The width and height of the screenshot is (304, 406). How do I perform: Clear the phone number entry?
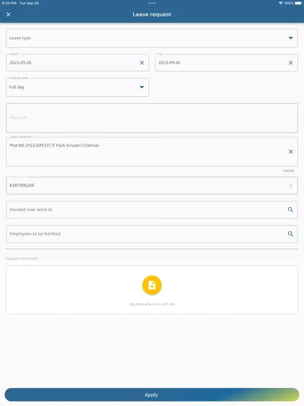coord(291,186)
